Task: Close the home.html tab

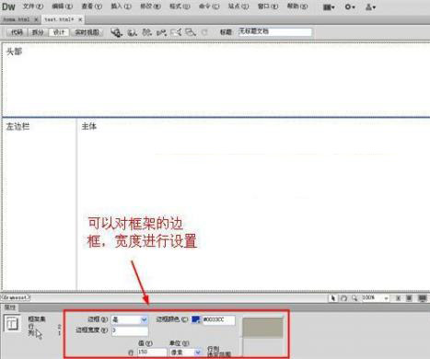Action: click(36, 19)
